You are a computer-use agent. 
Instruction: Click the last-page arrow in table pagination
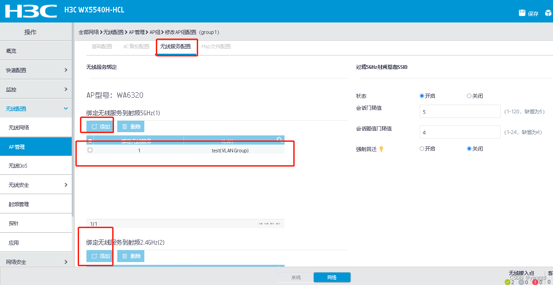coord(278,223)
